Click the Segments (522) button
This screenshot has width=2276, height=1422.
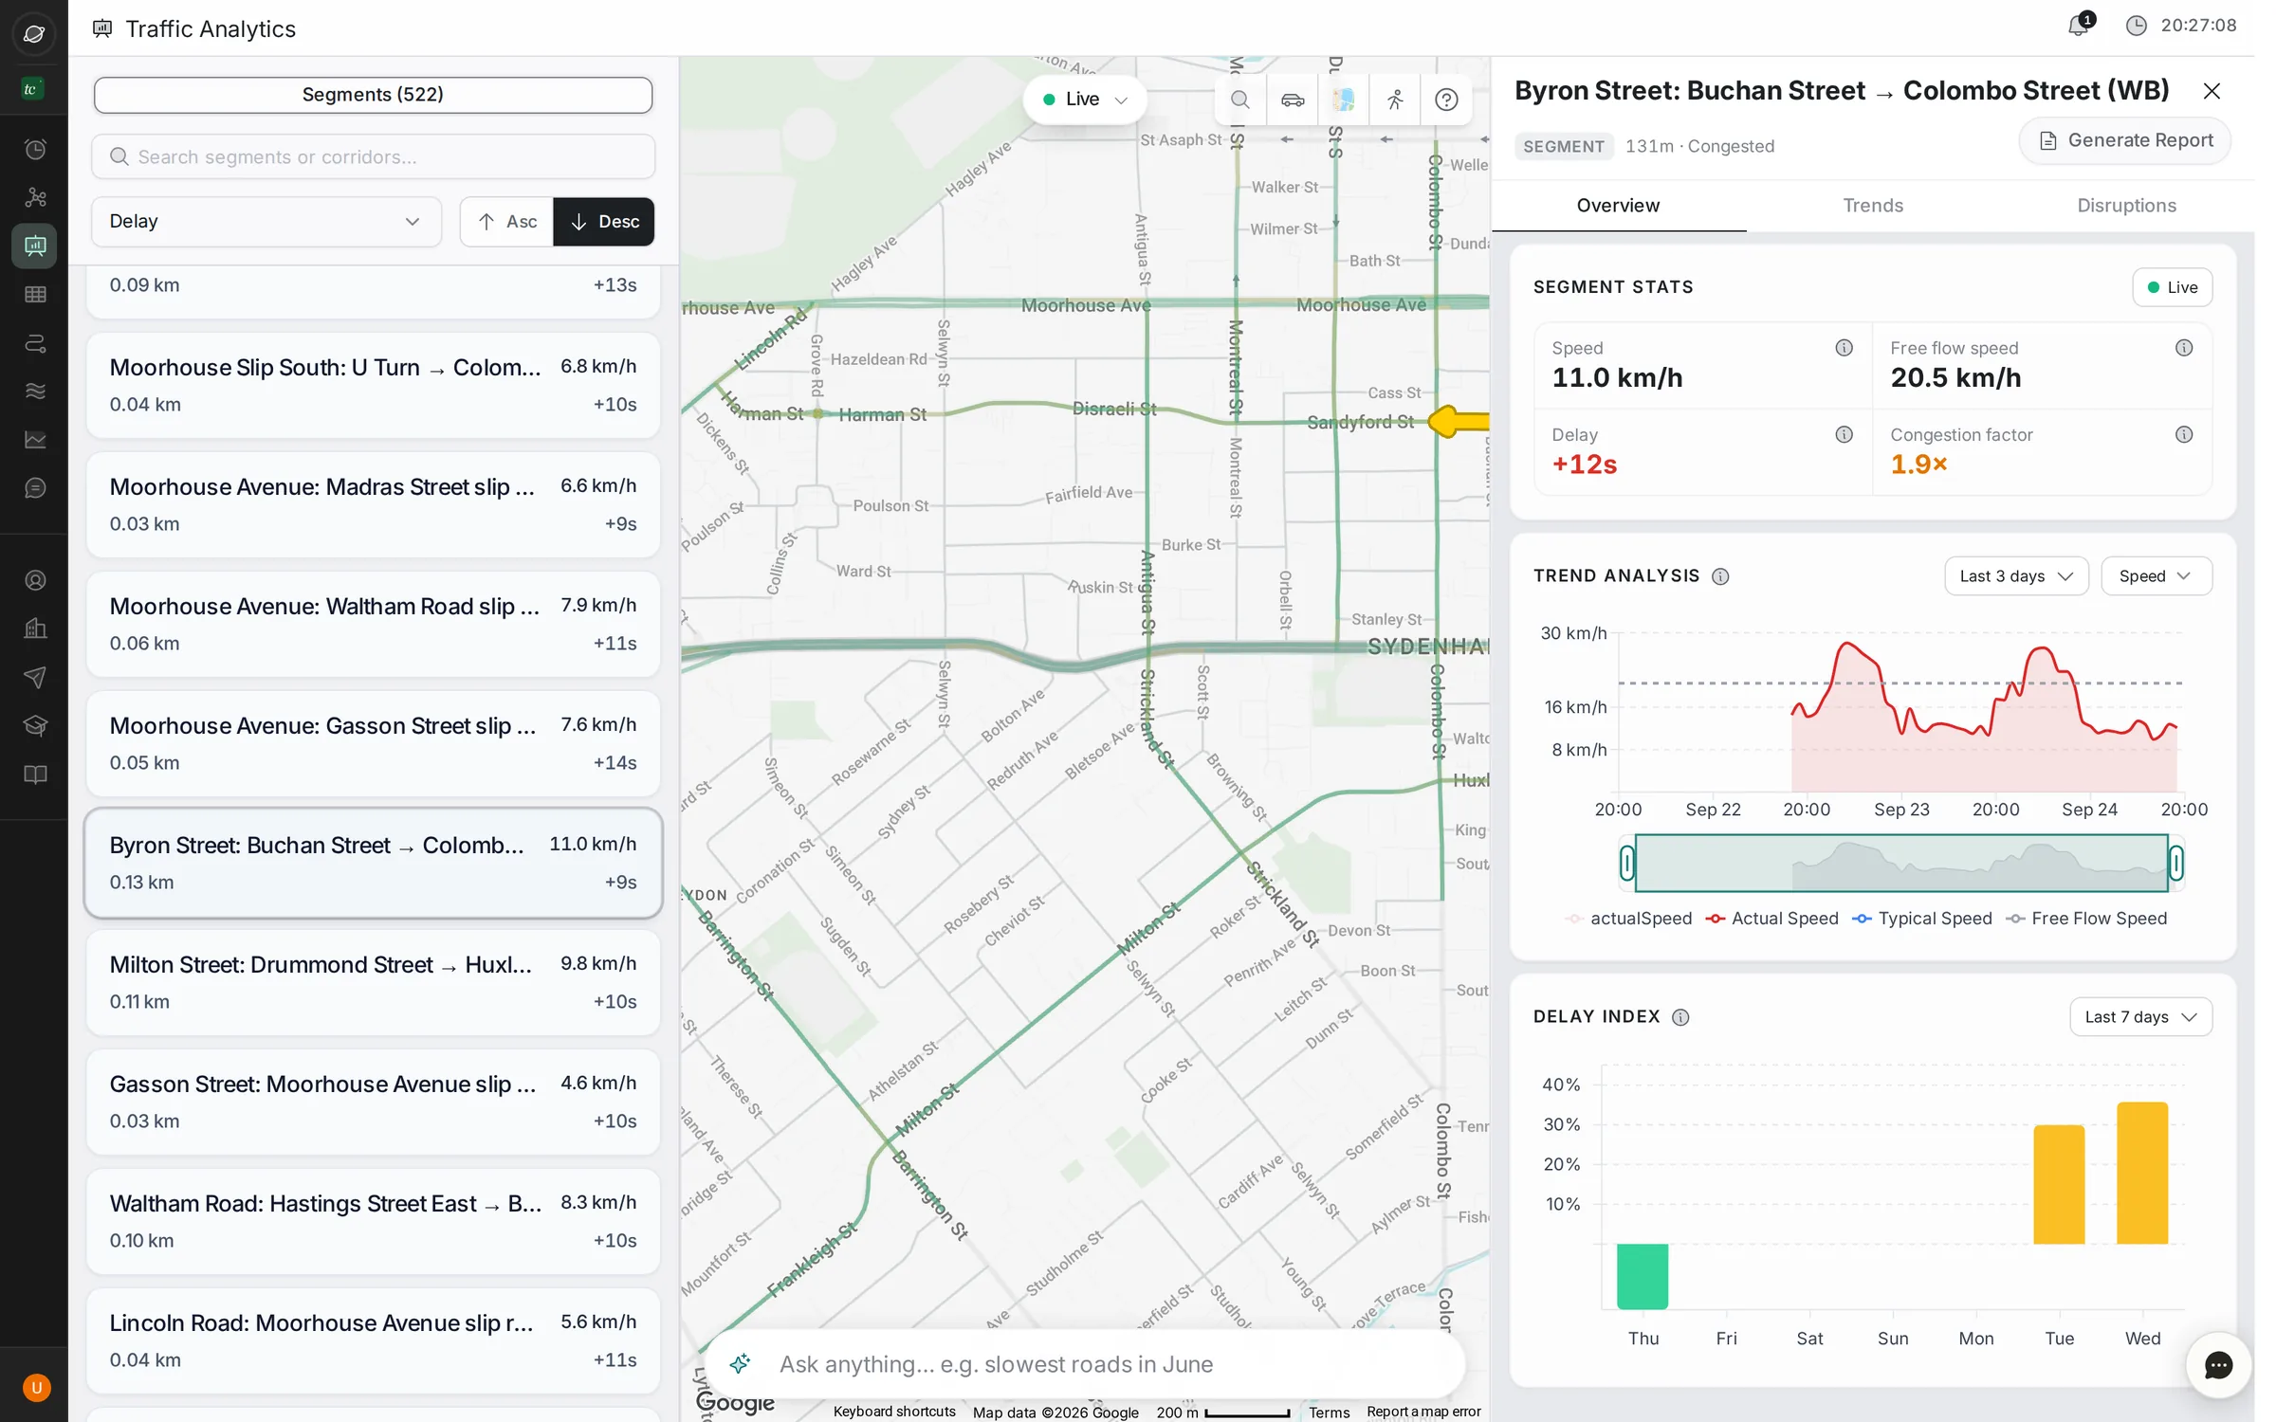pyautogui.click(x=373, y=95)
